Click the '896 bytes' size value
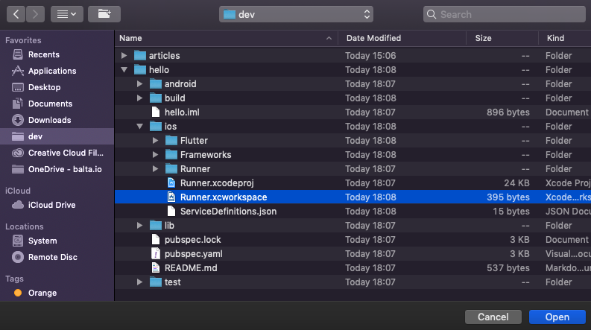591x330 pixels. tap(508, 112)
